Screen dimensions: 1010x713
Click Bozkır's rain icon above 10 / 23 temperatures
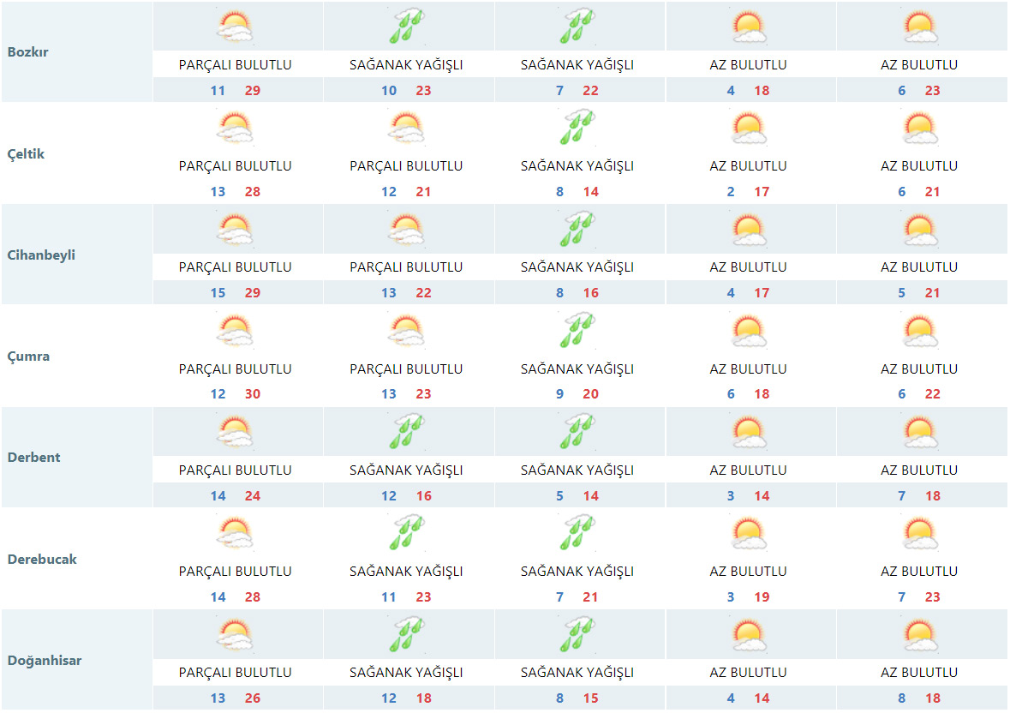point(406,27)
